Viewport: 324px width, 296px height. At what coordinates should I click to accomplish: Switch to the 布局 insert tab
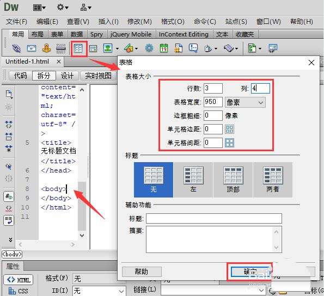[38, 34]
